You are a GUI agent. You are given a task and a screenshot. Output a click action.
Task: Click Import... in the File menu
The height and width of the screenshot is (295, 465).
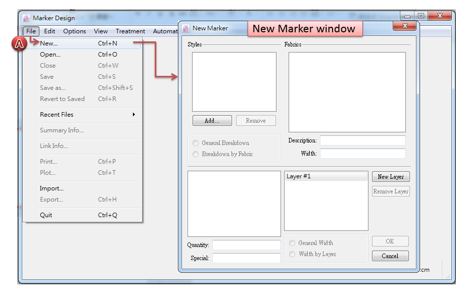click(52, 188)
